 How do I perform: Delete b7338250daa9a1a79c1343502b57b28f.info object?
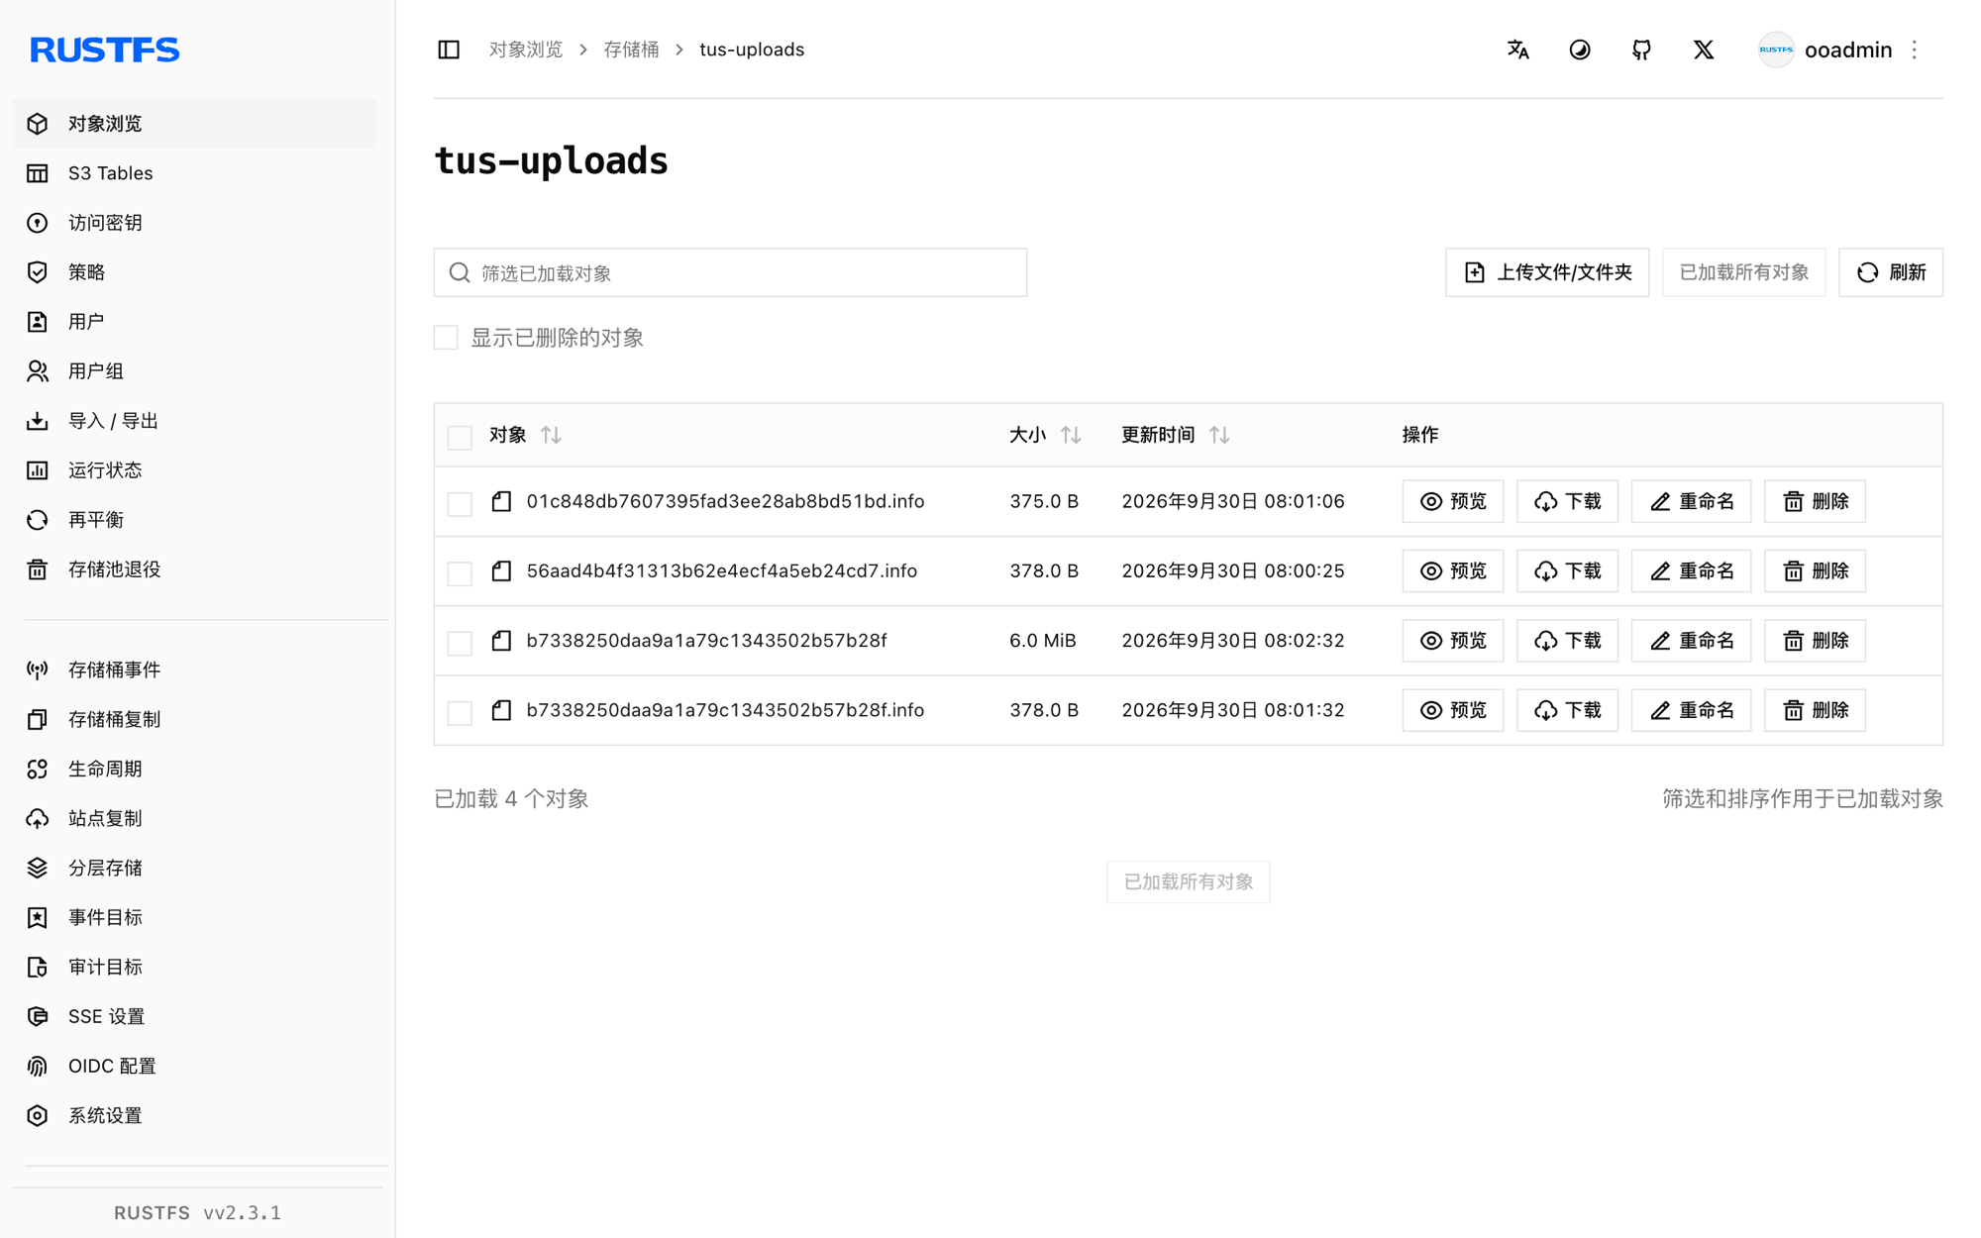pyautogui.click(x=1815, y=710)
